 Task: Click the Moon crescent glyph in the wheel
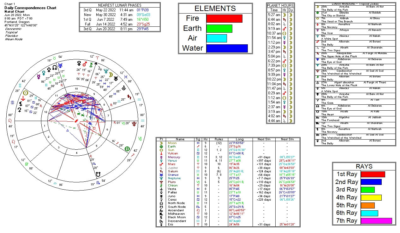tap(110, 75)
